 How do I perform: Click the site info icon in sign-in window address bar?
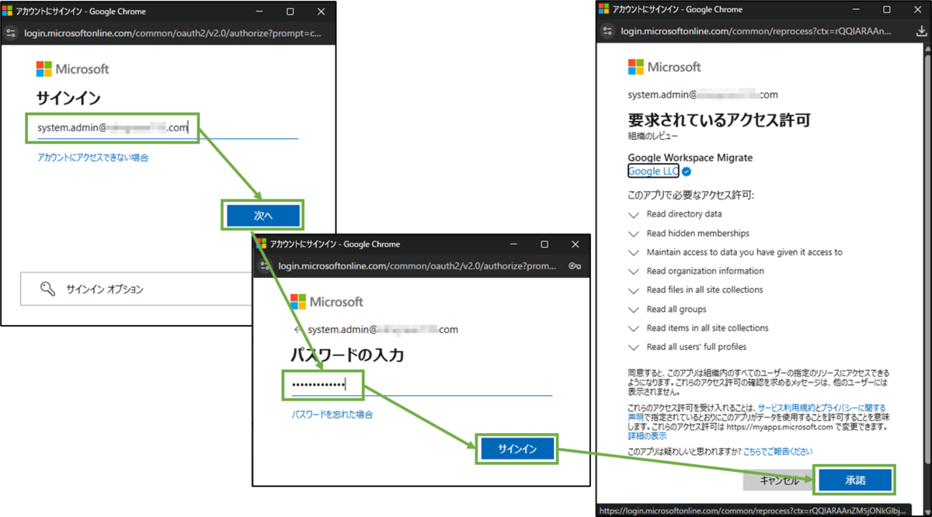11,33
